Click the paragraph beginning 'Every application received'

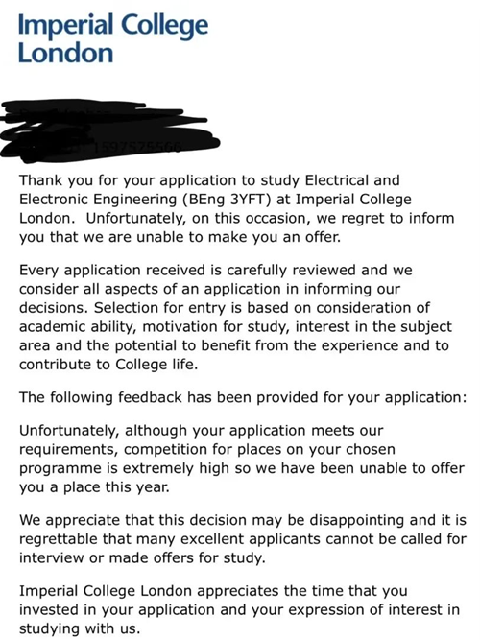click(x=235, y=318)
